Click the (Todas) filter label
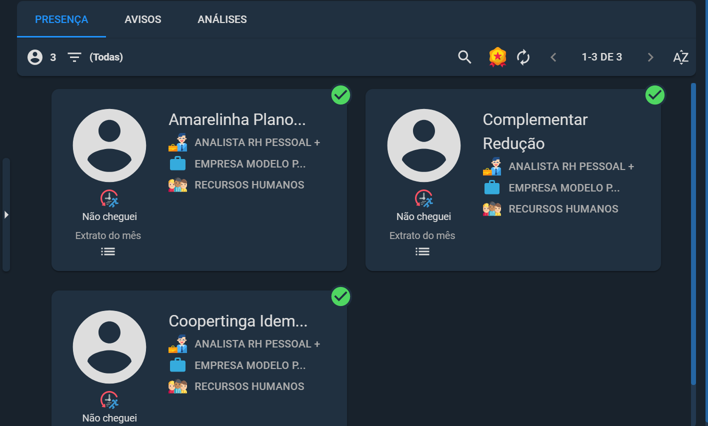Image resolution: width=708 pixels, height=426 pixels. (106, 57)
